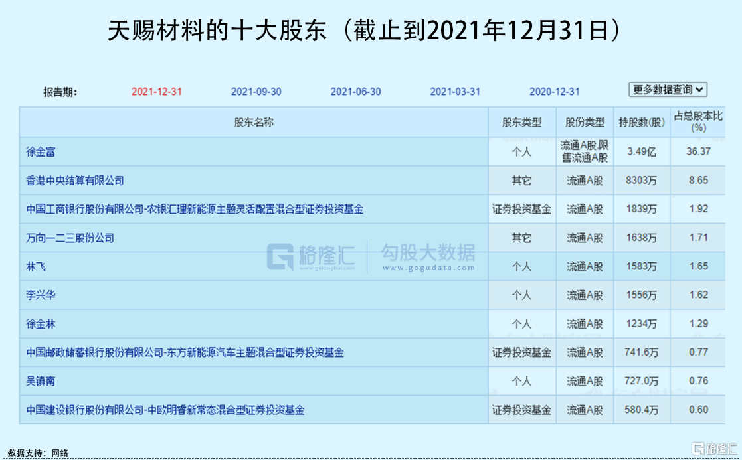Viewport: 742px width, 460px height.
Task: Switch to report period 2021-09-30
Action: tap(256, 92)
